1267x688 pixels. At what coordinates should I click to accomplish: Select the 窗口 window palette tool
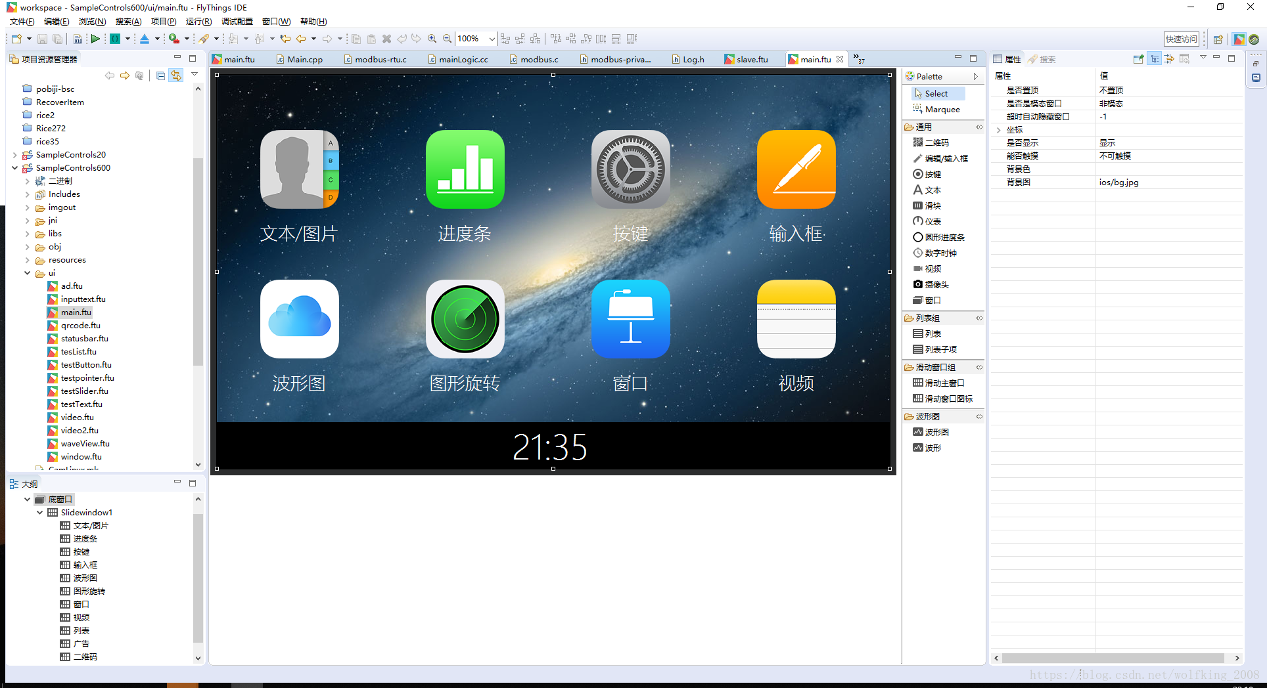pos(927,300)
